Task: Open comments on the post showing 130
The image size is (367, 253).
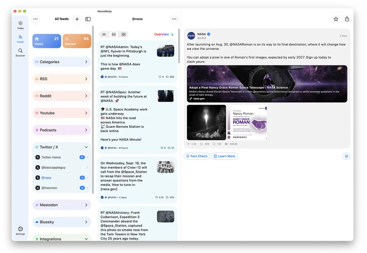Action: pyautogui.click(x=217, y=144)
